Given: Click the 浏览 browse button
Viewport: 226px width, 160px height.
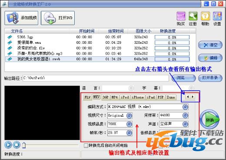Looking at the screenshot, I should [183, 78].
